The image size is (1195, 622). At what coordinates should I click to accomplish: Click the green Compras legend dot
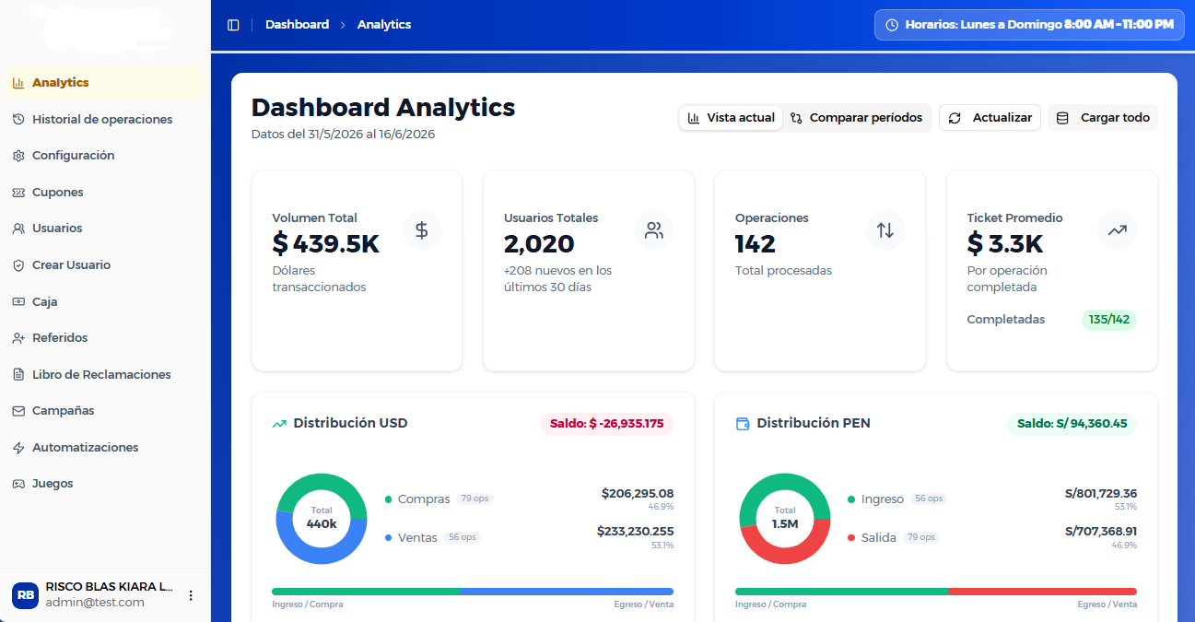coord(389,499)
